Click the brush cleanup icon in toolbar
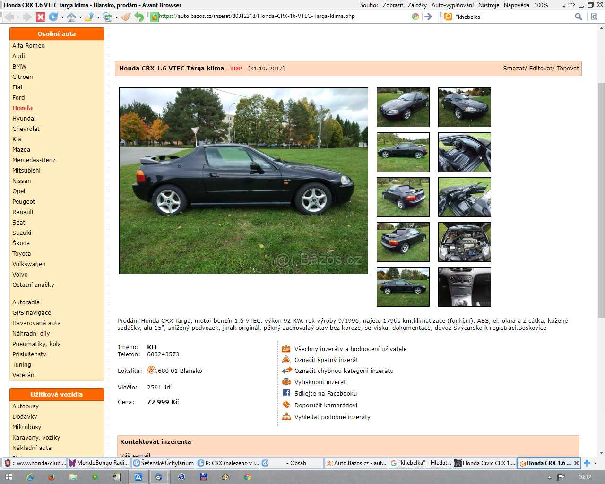 tap(125, 17)
